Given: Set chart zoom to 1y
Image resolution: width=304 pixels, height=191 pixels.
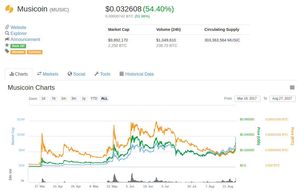Looking at the screenshot, I should coord(84,99).
